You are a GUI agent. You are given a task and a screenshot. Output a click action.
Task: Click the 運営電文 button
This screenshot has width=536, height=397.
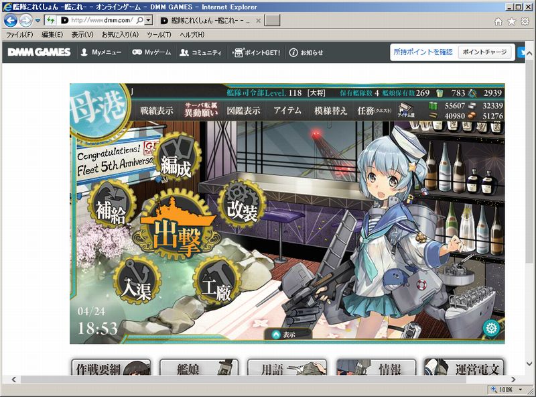point(464,367)
